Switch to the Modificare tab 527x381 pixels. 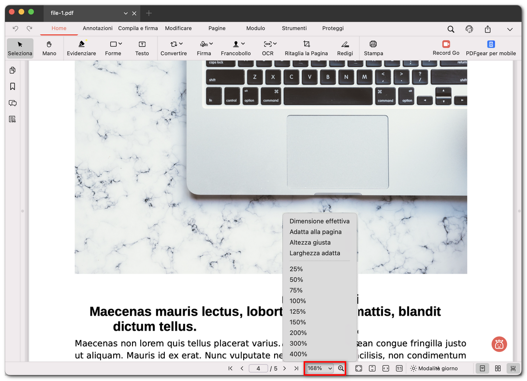178,29
